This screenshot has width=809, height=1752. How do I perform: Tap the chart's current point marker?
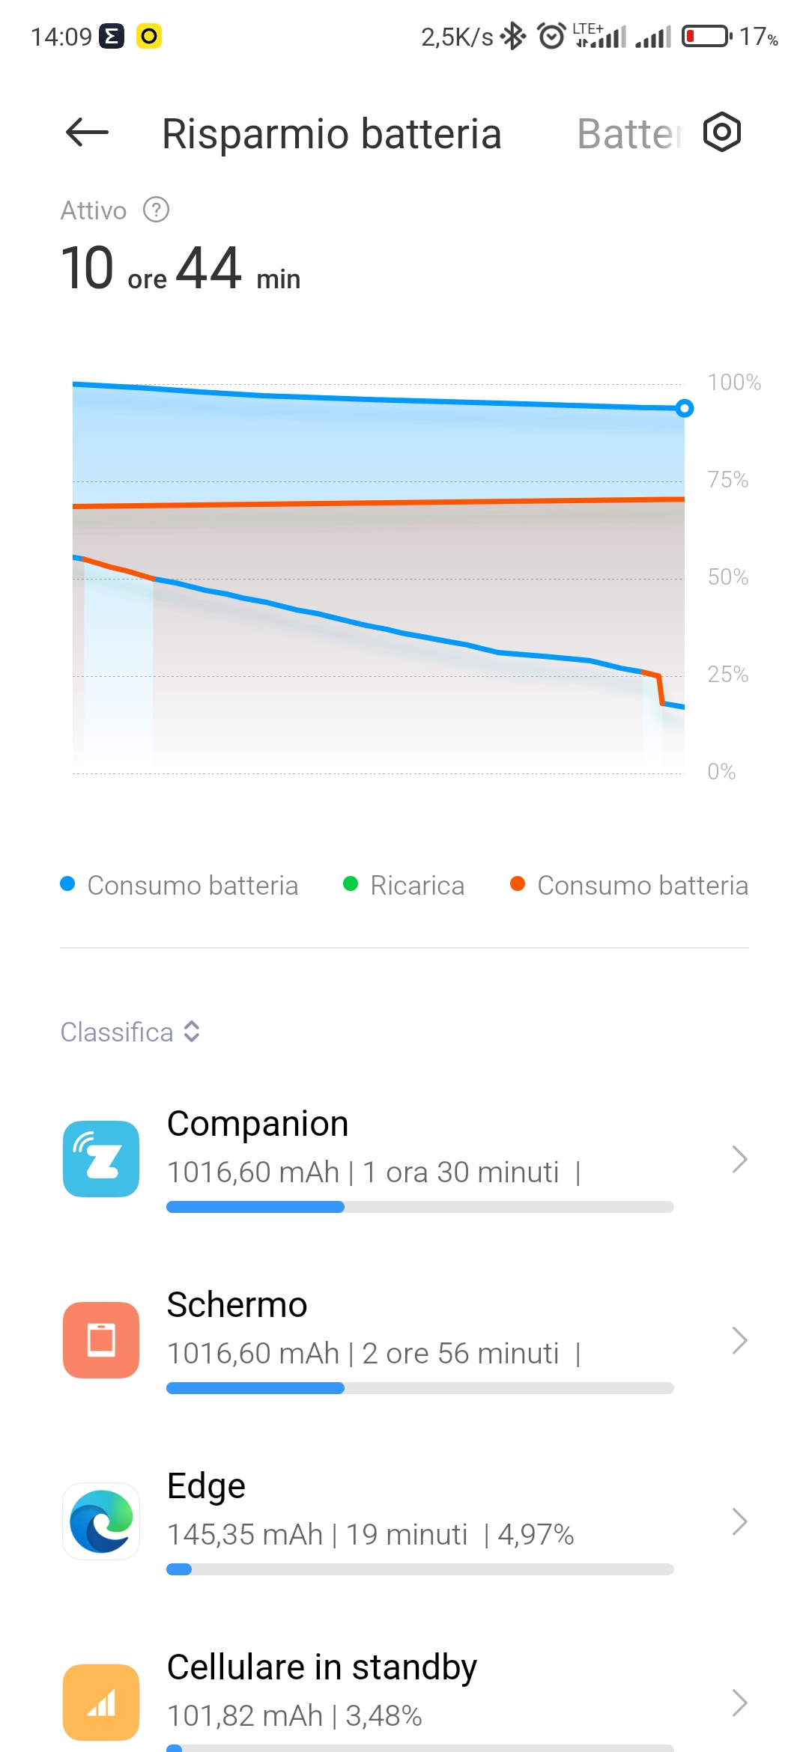point(685,408)
